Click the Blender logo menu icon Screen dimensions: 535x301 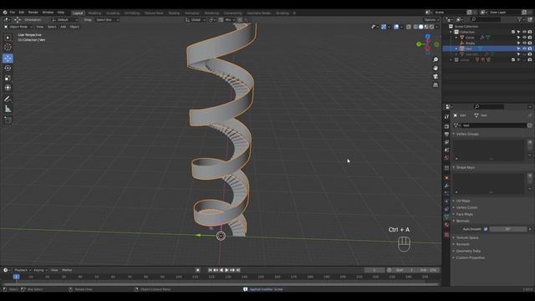click(x=5, y=13)
